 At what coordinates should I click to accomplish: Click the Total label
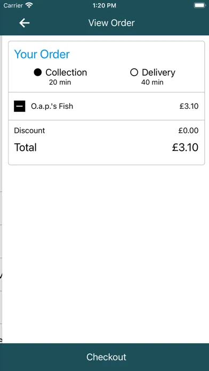tap(26, 148)
